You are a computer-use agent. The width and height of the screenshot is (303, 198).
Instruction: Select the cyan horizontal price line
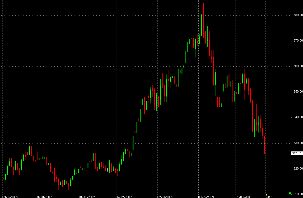(x=145, y=145)
